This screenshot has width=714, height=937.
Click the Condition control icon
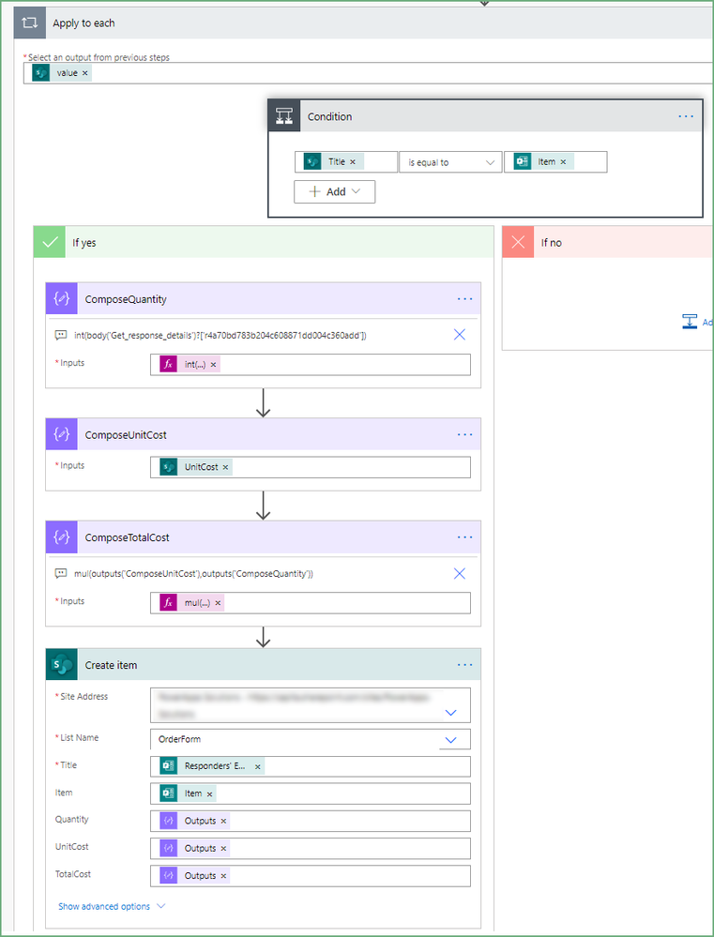pos(284,116)
